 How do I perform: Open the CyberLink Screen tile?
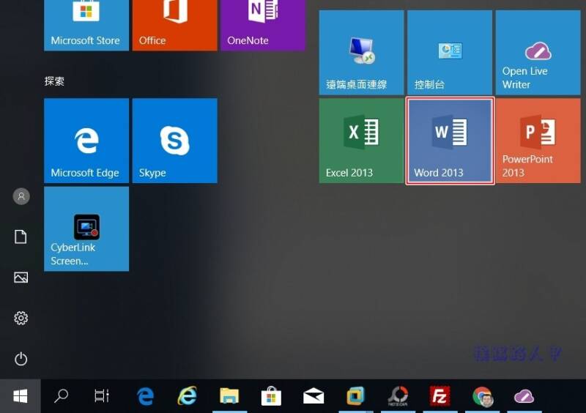(86, 228)
